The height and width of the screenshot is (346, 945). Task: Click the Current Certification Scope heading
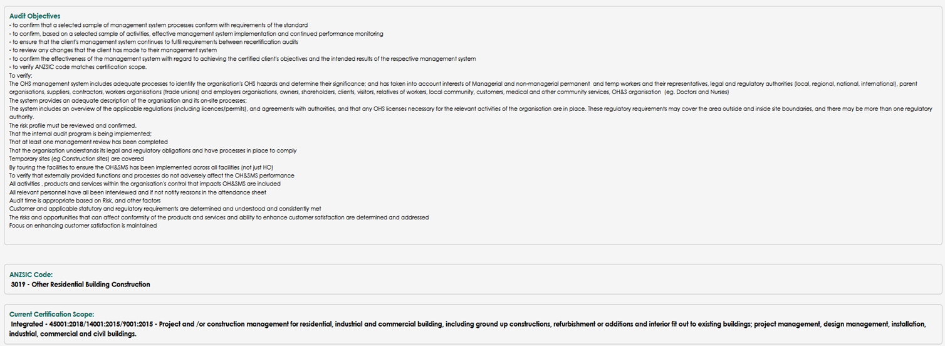[x=52, y=314]
